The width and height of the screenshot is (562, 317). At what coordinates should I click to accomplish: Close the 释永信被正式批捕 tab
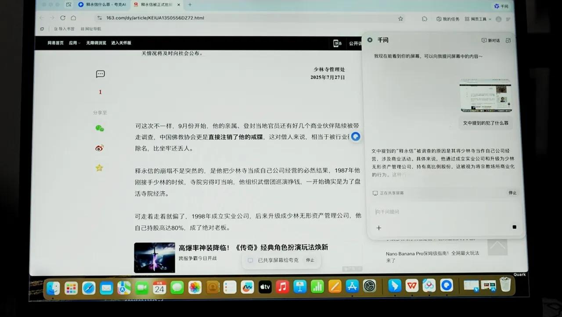(x=178, y=5)
